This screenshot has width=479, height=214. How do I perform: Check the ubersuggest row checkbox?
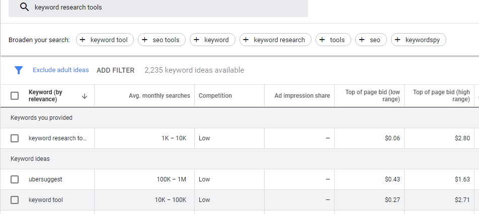point(15,179)
